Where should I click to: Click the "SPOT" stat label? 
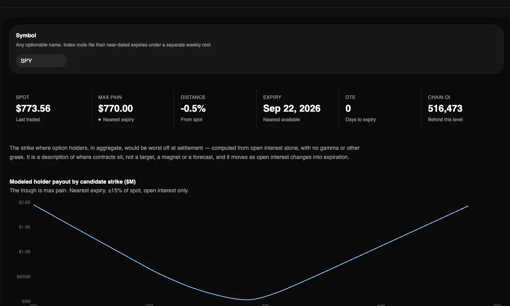(23, 97)
